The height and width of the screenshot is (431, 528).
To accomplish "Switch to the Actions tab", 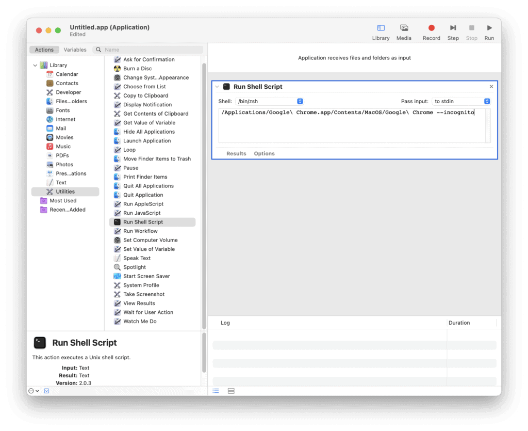I will (44, 50).
